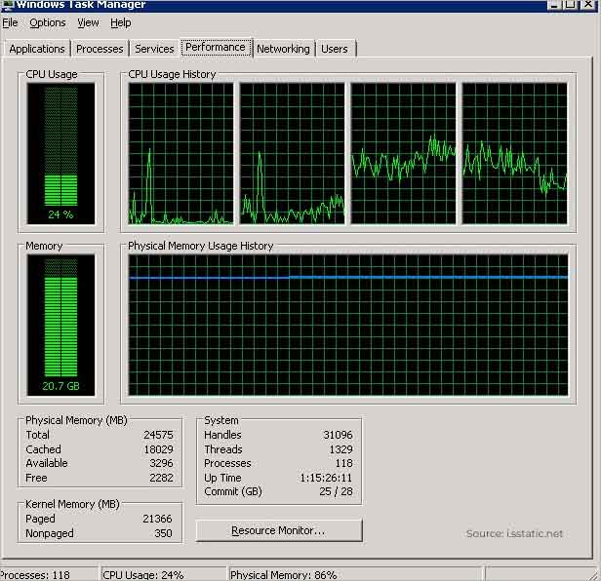Open the Help menu

click(121, 23)
